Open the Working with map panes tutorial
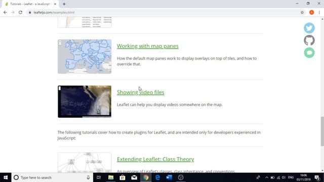The height and width of the screenshot is (182, 324). tap(147, 46)
